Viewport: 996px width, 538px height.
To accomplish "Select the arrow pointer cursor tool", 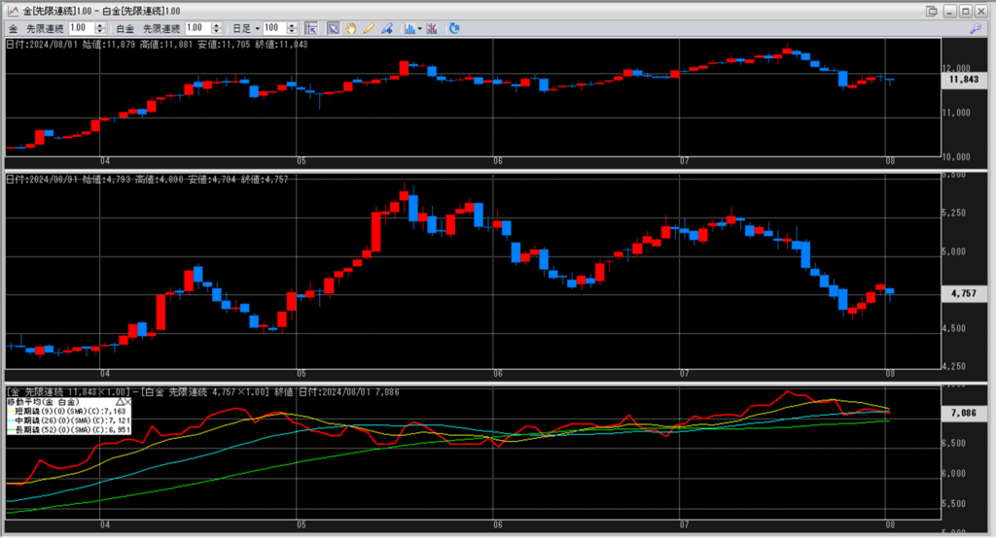I will tap(334, 28).
